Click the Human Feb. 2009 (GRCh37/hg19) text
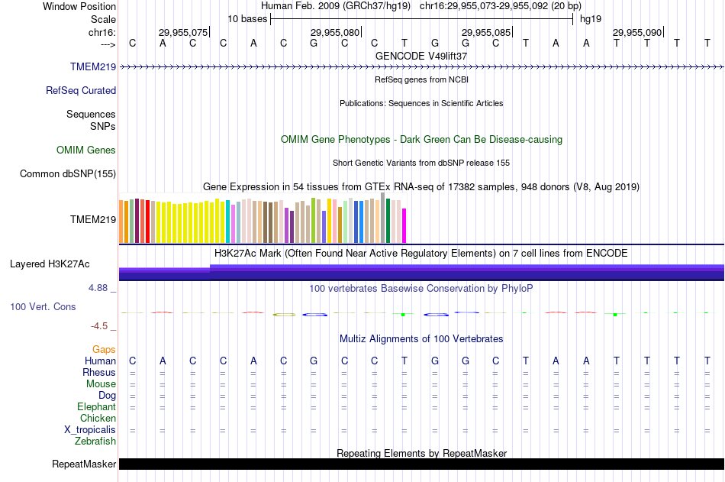The image size is (725, 482). pos(336,6)
